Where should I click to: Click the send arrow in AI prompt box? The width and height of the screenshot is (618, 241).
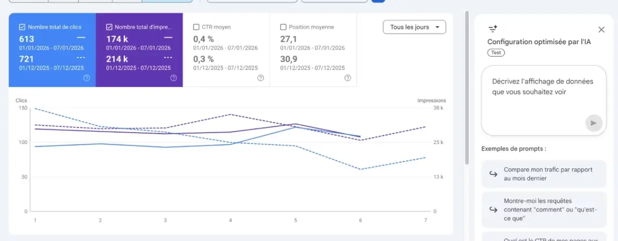click(x=593, y=123)
